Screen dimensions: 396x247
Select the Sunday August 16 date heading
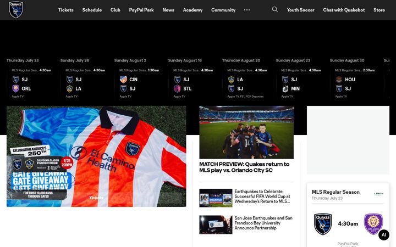click(185, 60)
